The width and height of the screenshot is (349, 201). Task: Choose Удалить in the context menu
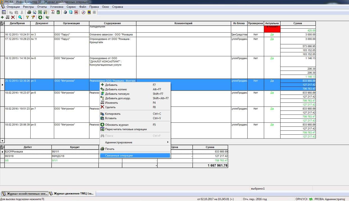(135, 107)
